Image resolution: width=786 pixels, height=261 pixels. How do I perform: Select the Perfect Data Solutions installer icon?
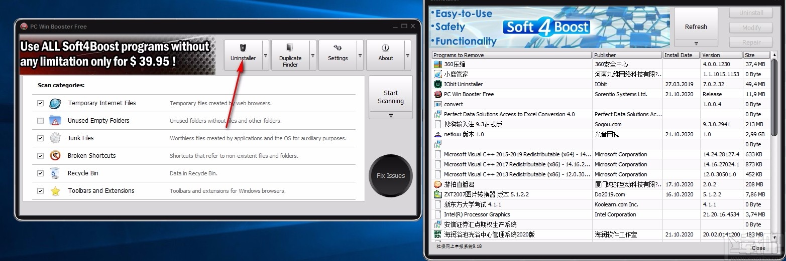[437, 114]
